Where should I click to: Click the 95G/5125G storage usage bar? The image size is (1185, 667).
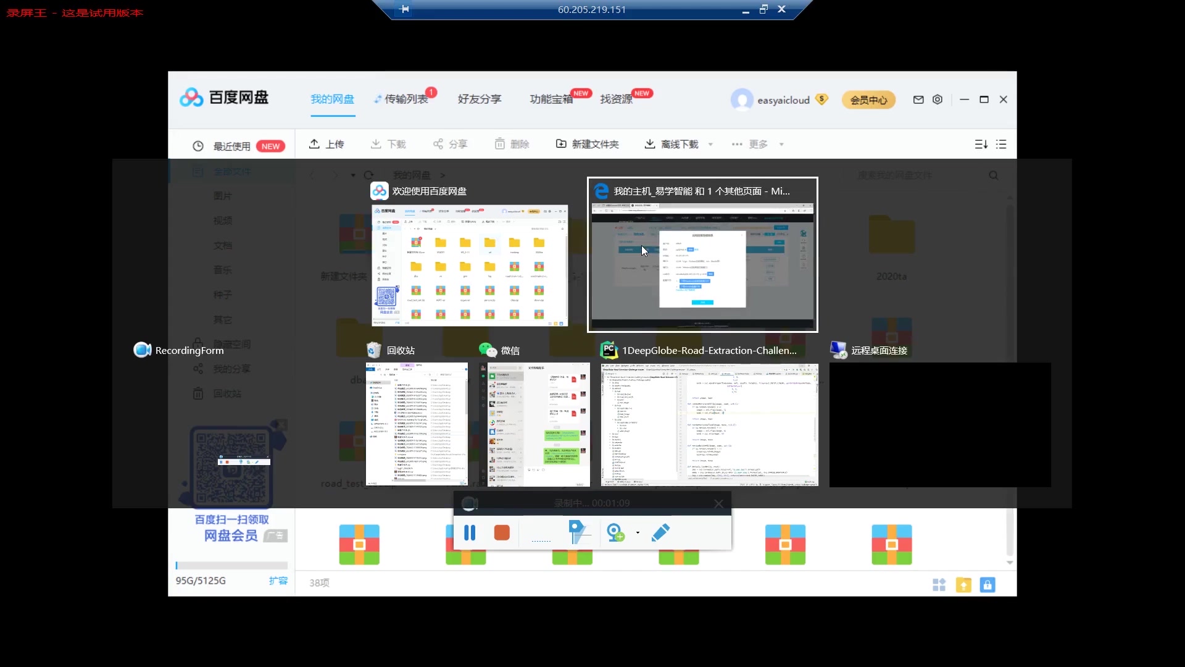(x=231, y=565)
